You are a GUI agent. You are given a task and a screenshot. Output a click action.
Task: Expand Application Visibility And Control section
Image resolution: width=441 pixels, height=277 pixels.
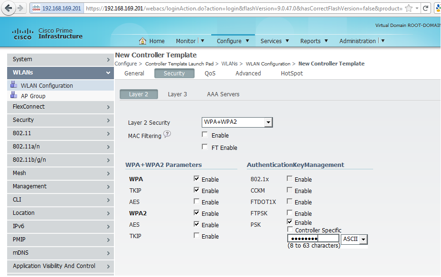[60, 266]
